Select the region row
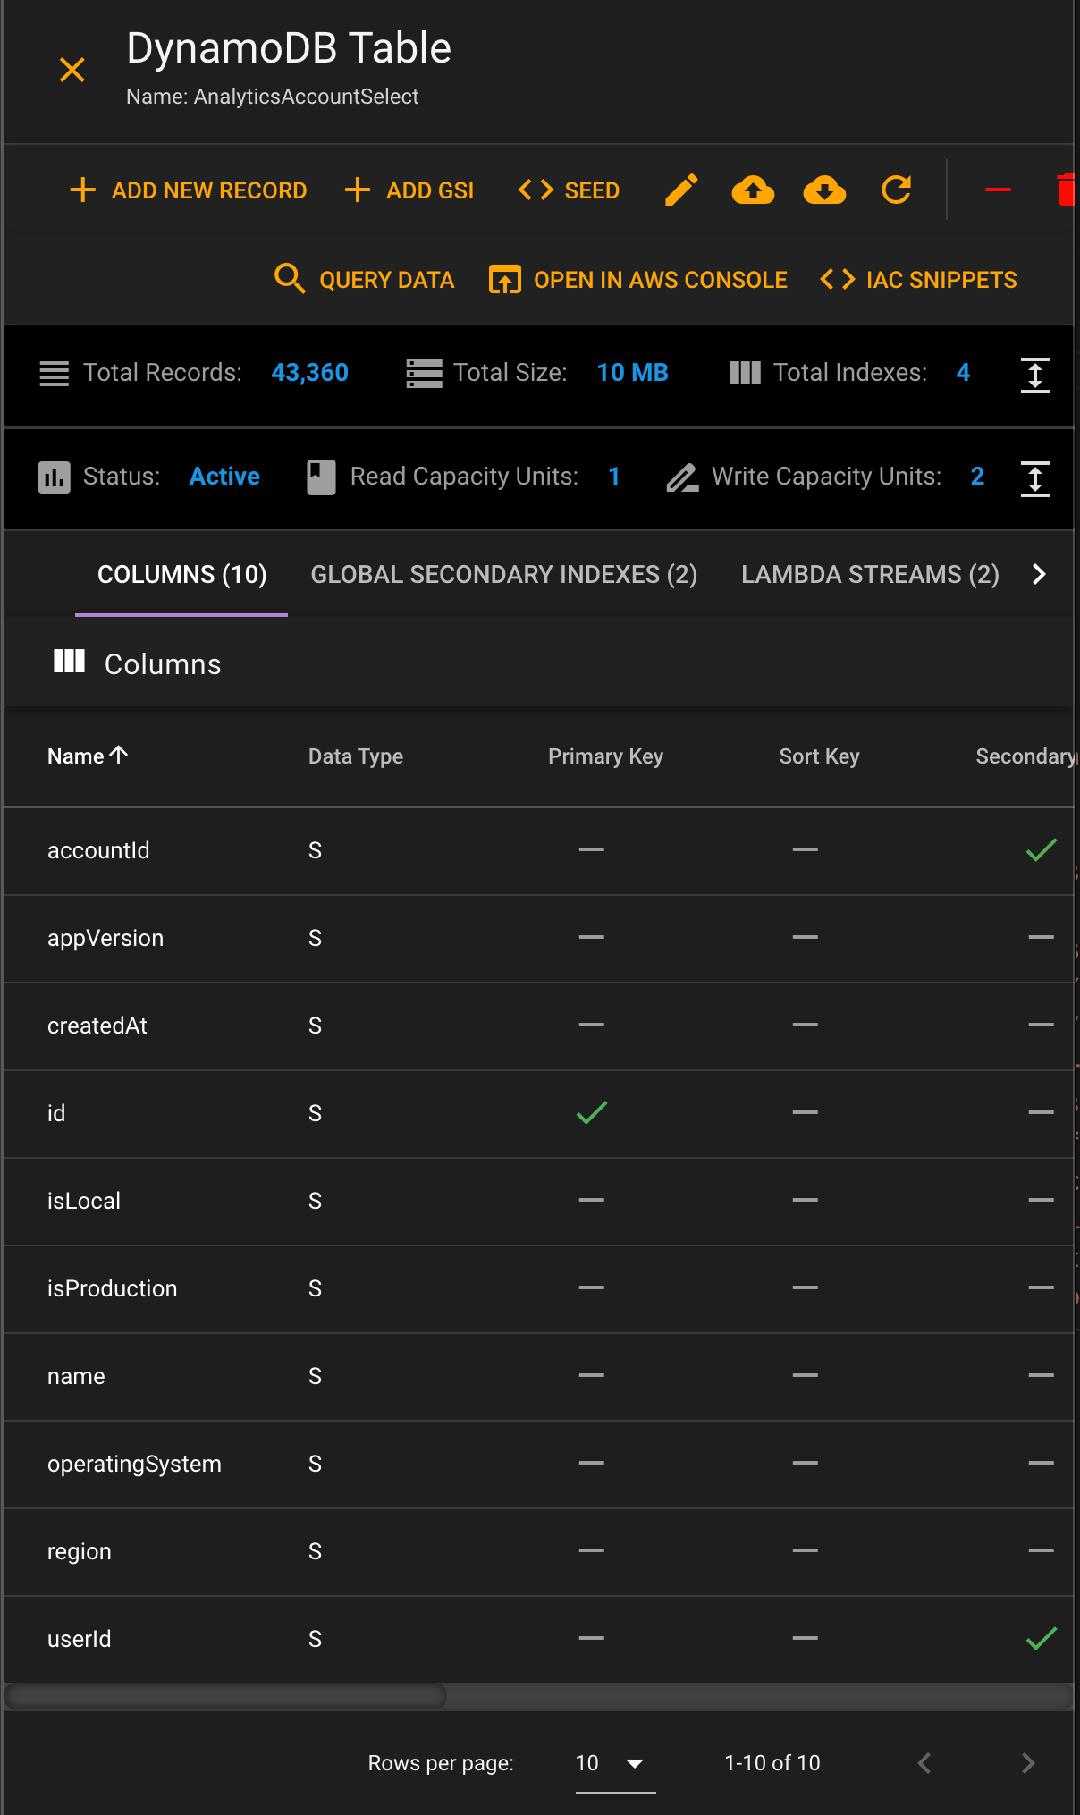1080x1815 pixels. 538,1551
